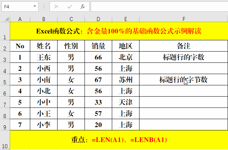Select row 3 header

(5, 57)
